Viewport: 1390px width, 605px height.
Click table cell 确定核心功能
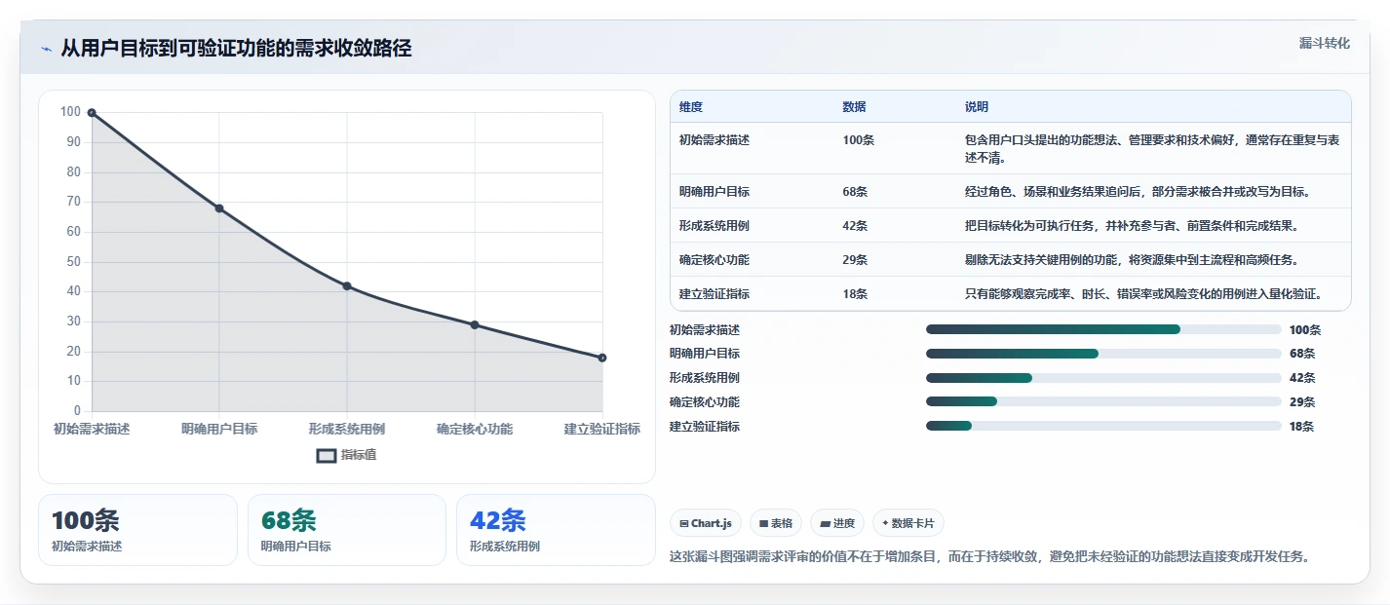714,260
